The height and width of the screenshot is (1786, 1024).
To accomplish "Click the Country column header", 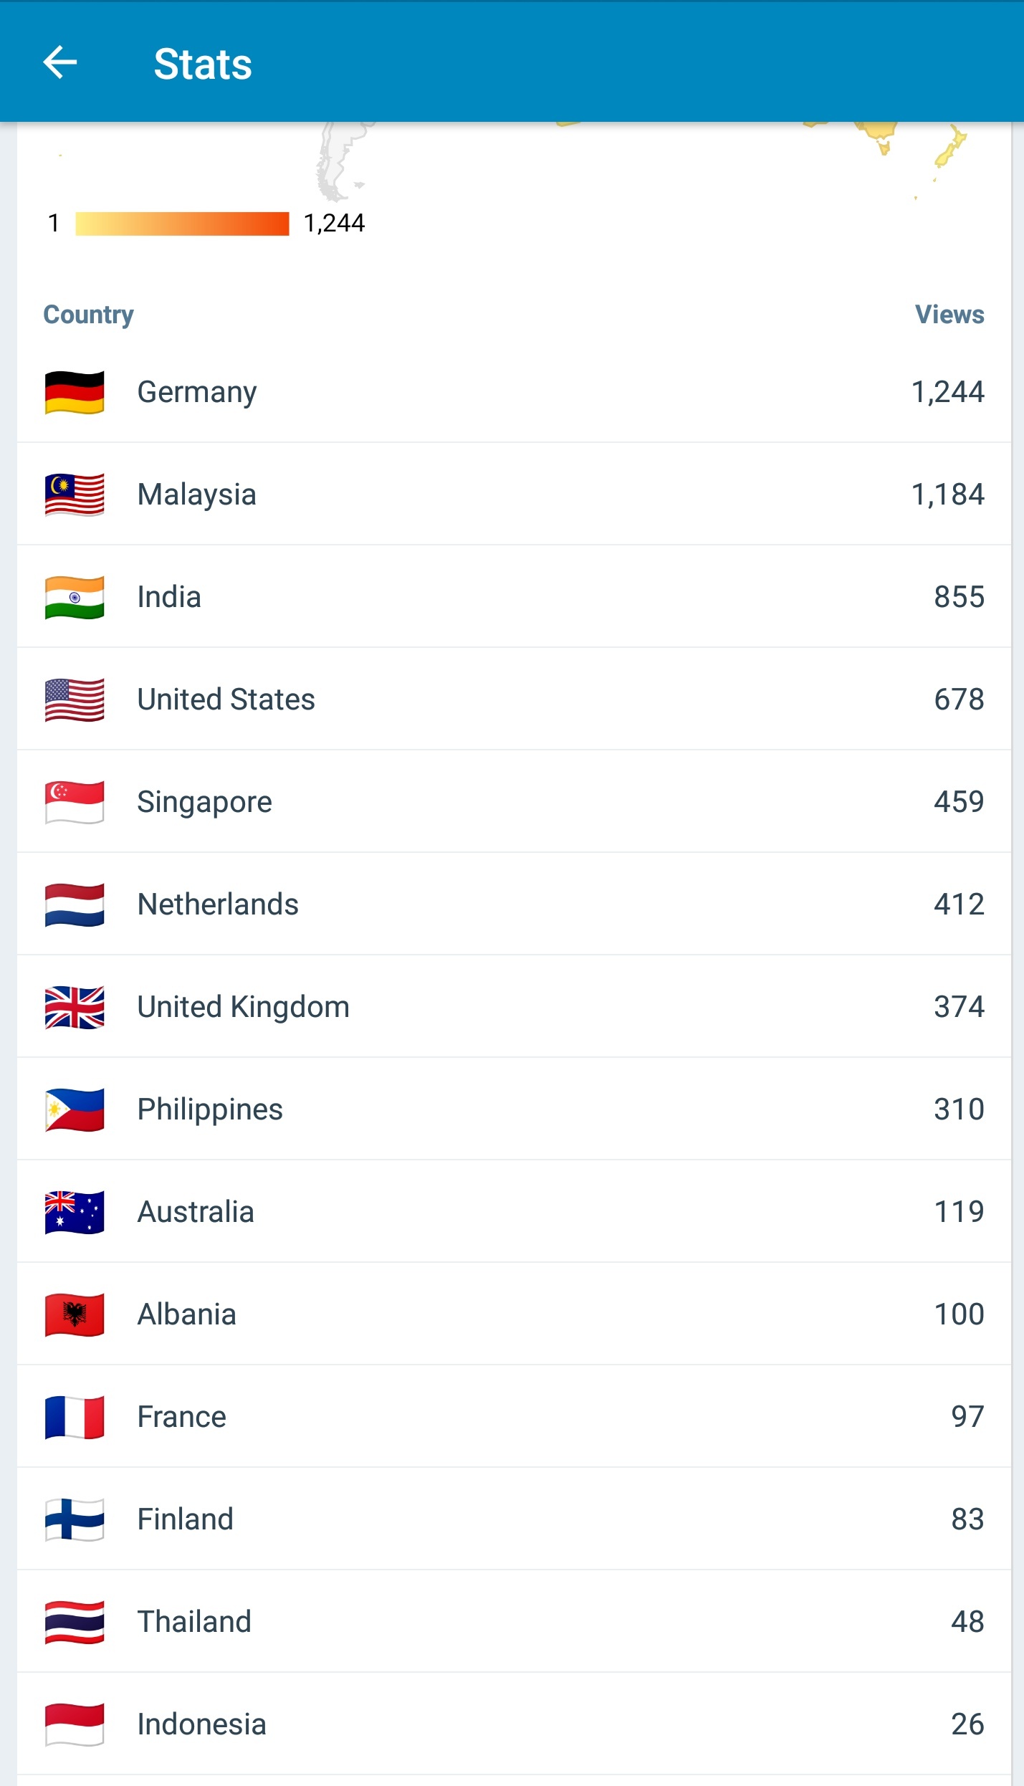I will tap(89, 315).
